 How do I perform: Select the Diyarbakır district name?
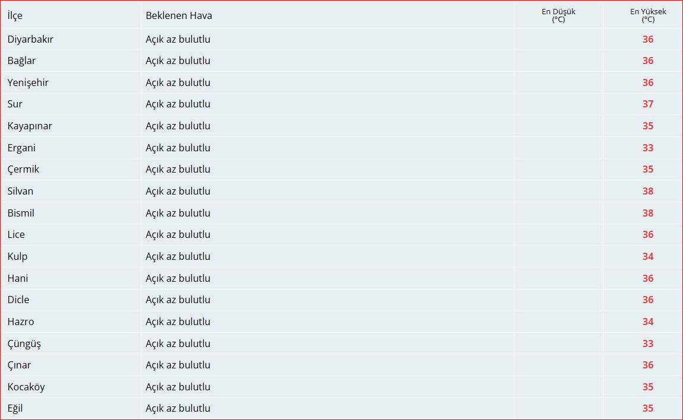click(x=30, y=39)
